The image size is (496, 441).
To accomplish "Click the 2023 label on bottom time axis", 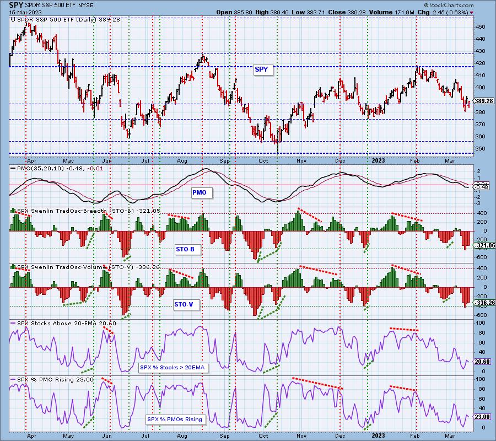I will coord(378,436).
